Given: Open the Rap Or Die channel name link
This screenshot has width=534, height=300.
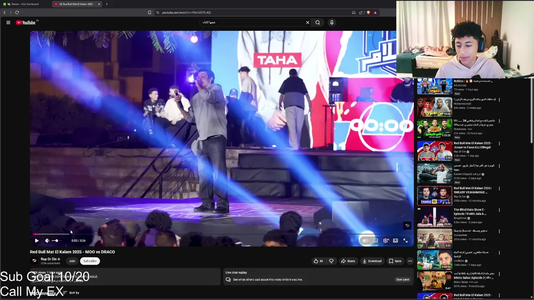Looking at the screenshot, I should click(x=48, y=259).
